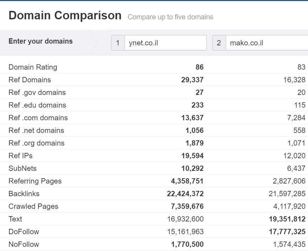Select the Ref .com domains row label
The image size is (308, 251).
click(38, 118)
